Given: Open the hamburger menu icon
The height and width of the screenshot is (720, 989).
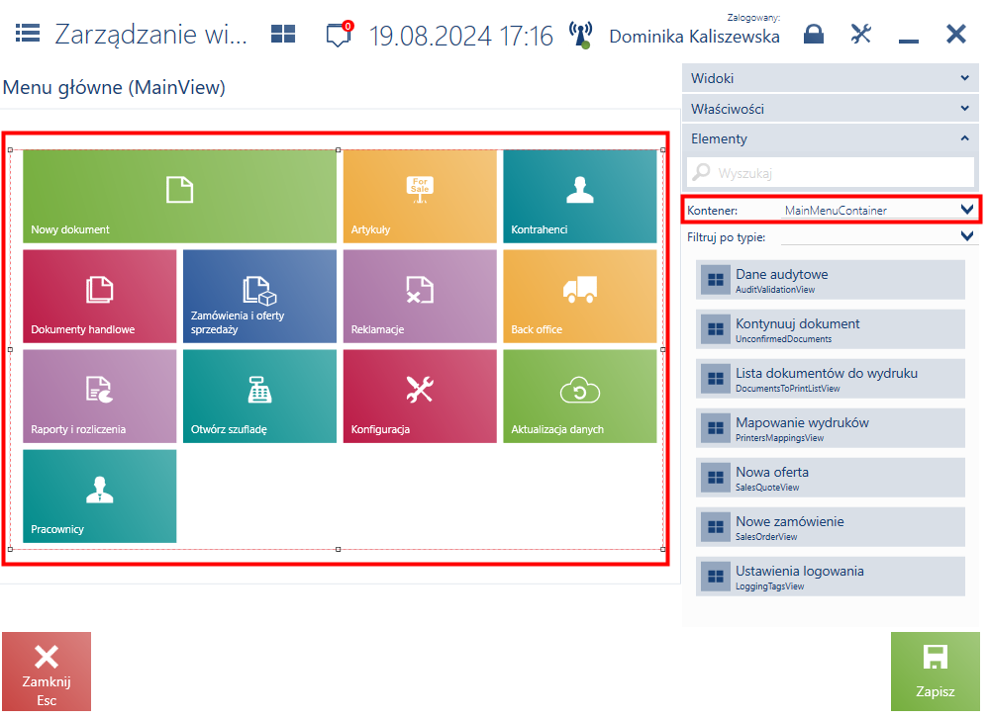Looking at the screenshot, I should pos(27,33).
